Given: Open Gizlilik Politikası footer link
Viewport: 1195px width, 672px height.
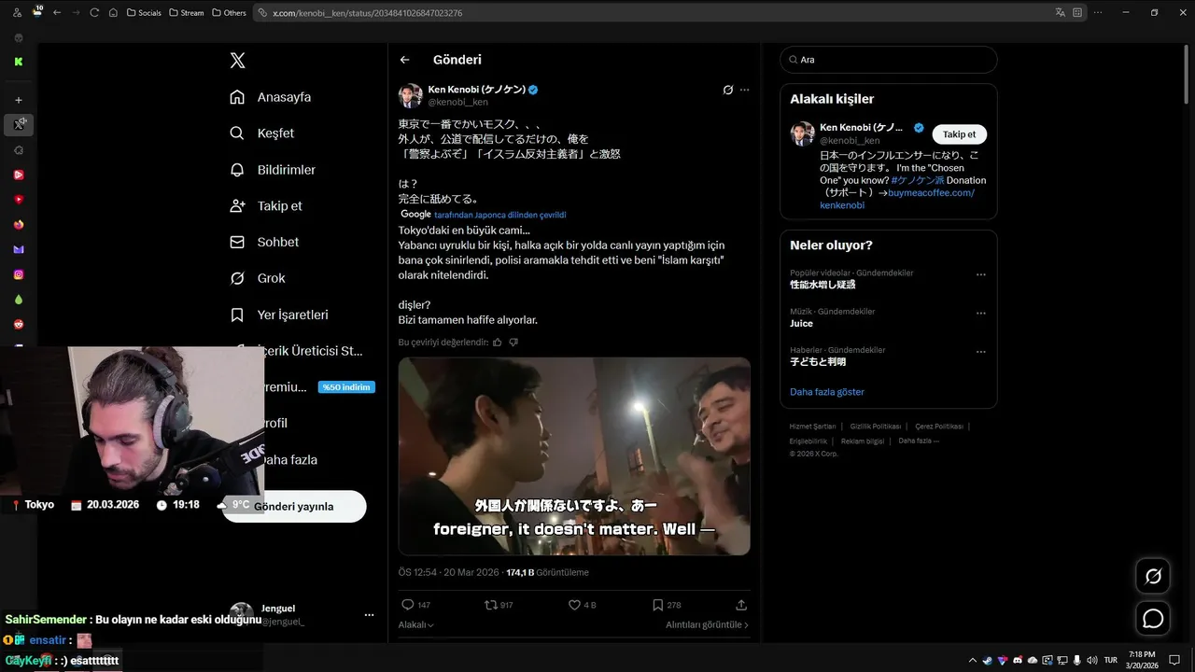Looking at the screenshot, I should (x=875, y=427).
